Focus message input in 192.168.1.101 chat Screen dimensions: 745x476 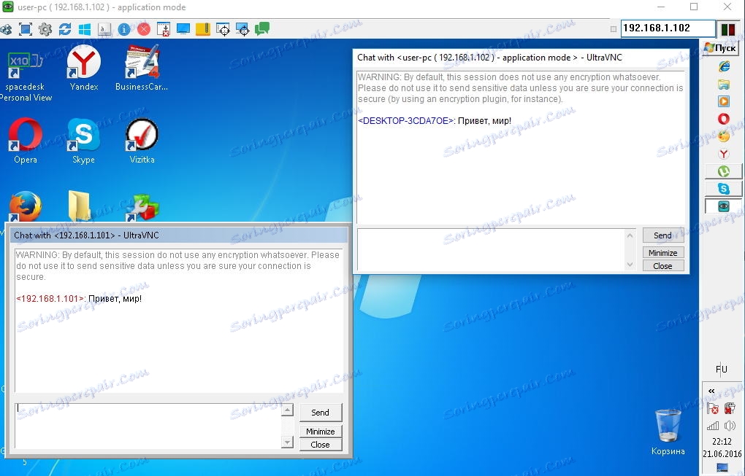149,426
